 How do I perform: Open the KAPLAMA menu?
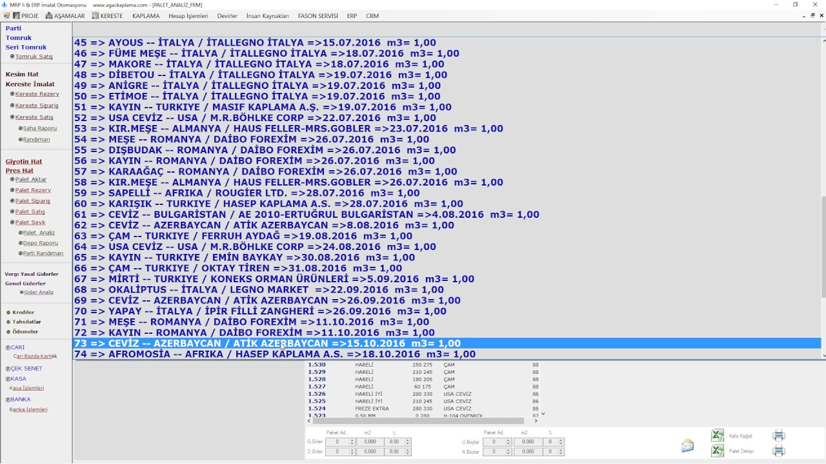point(146,15)
